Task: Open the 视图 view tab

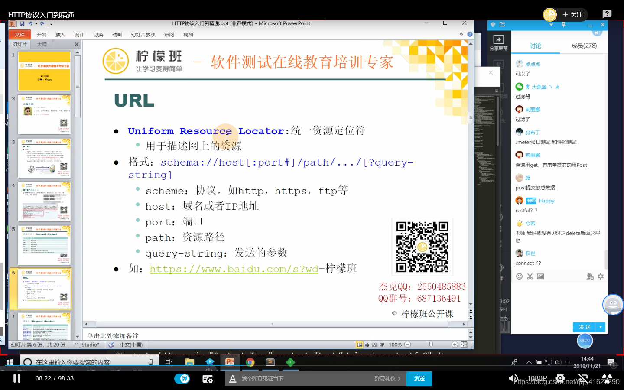Action: coord(188,35)
